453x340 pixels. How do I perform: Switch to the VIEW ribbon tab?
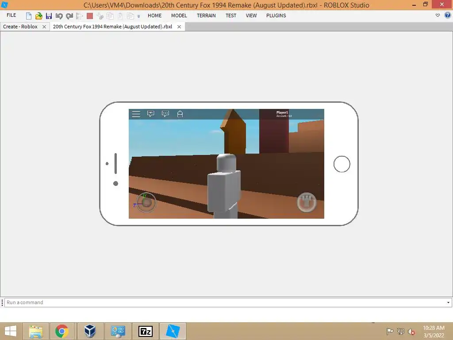click(x=251, y=15)
